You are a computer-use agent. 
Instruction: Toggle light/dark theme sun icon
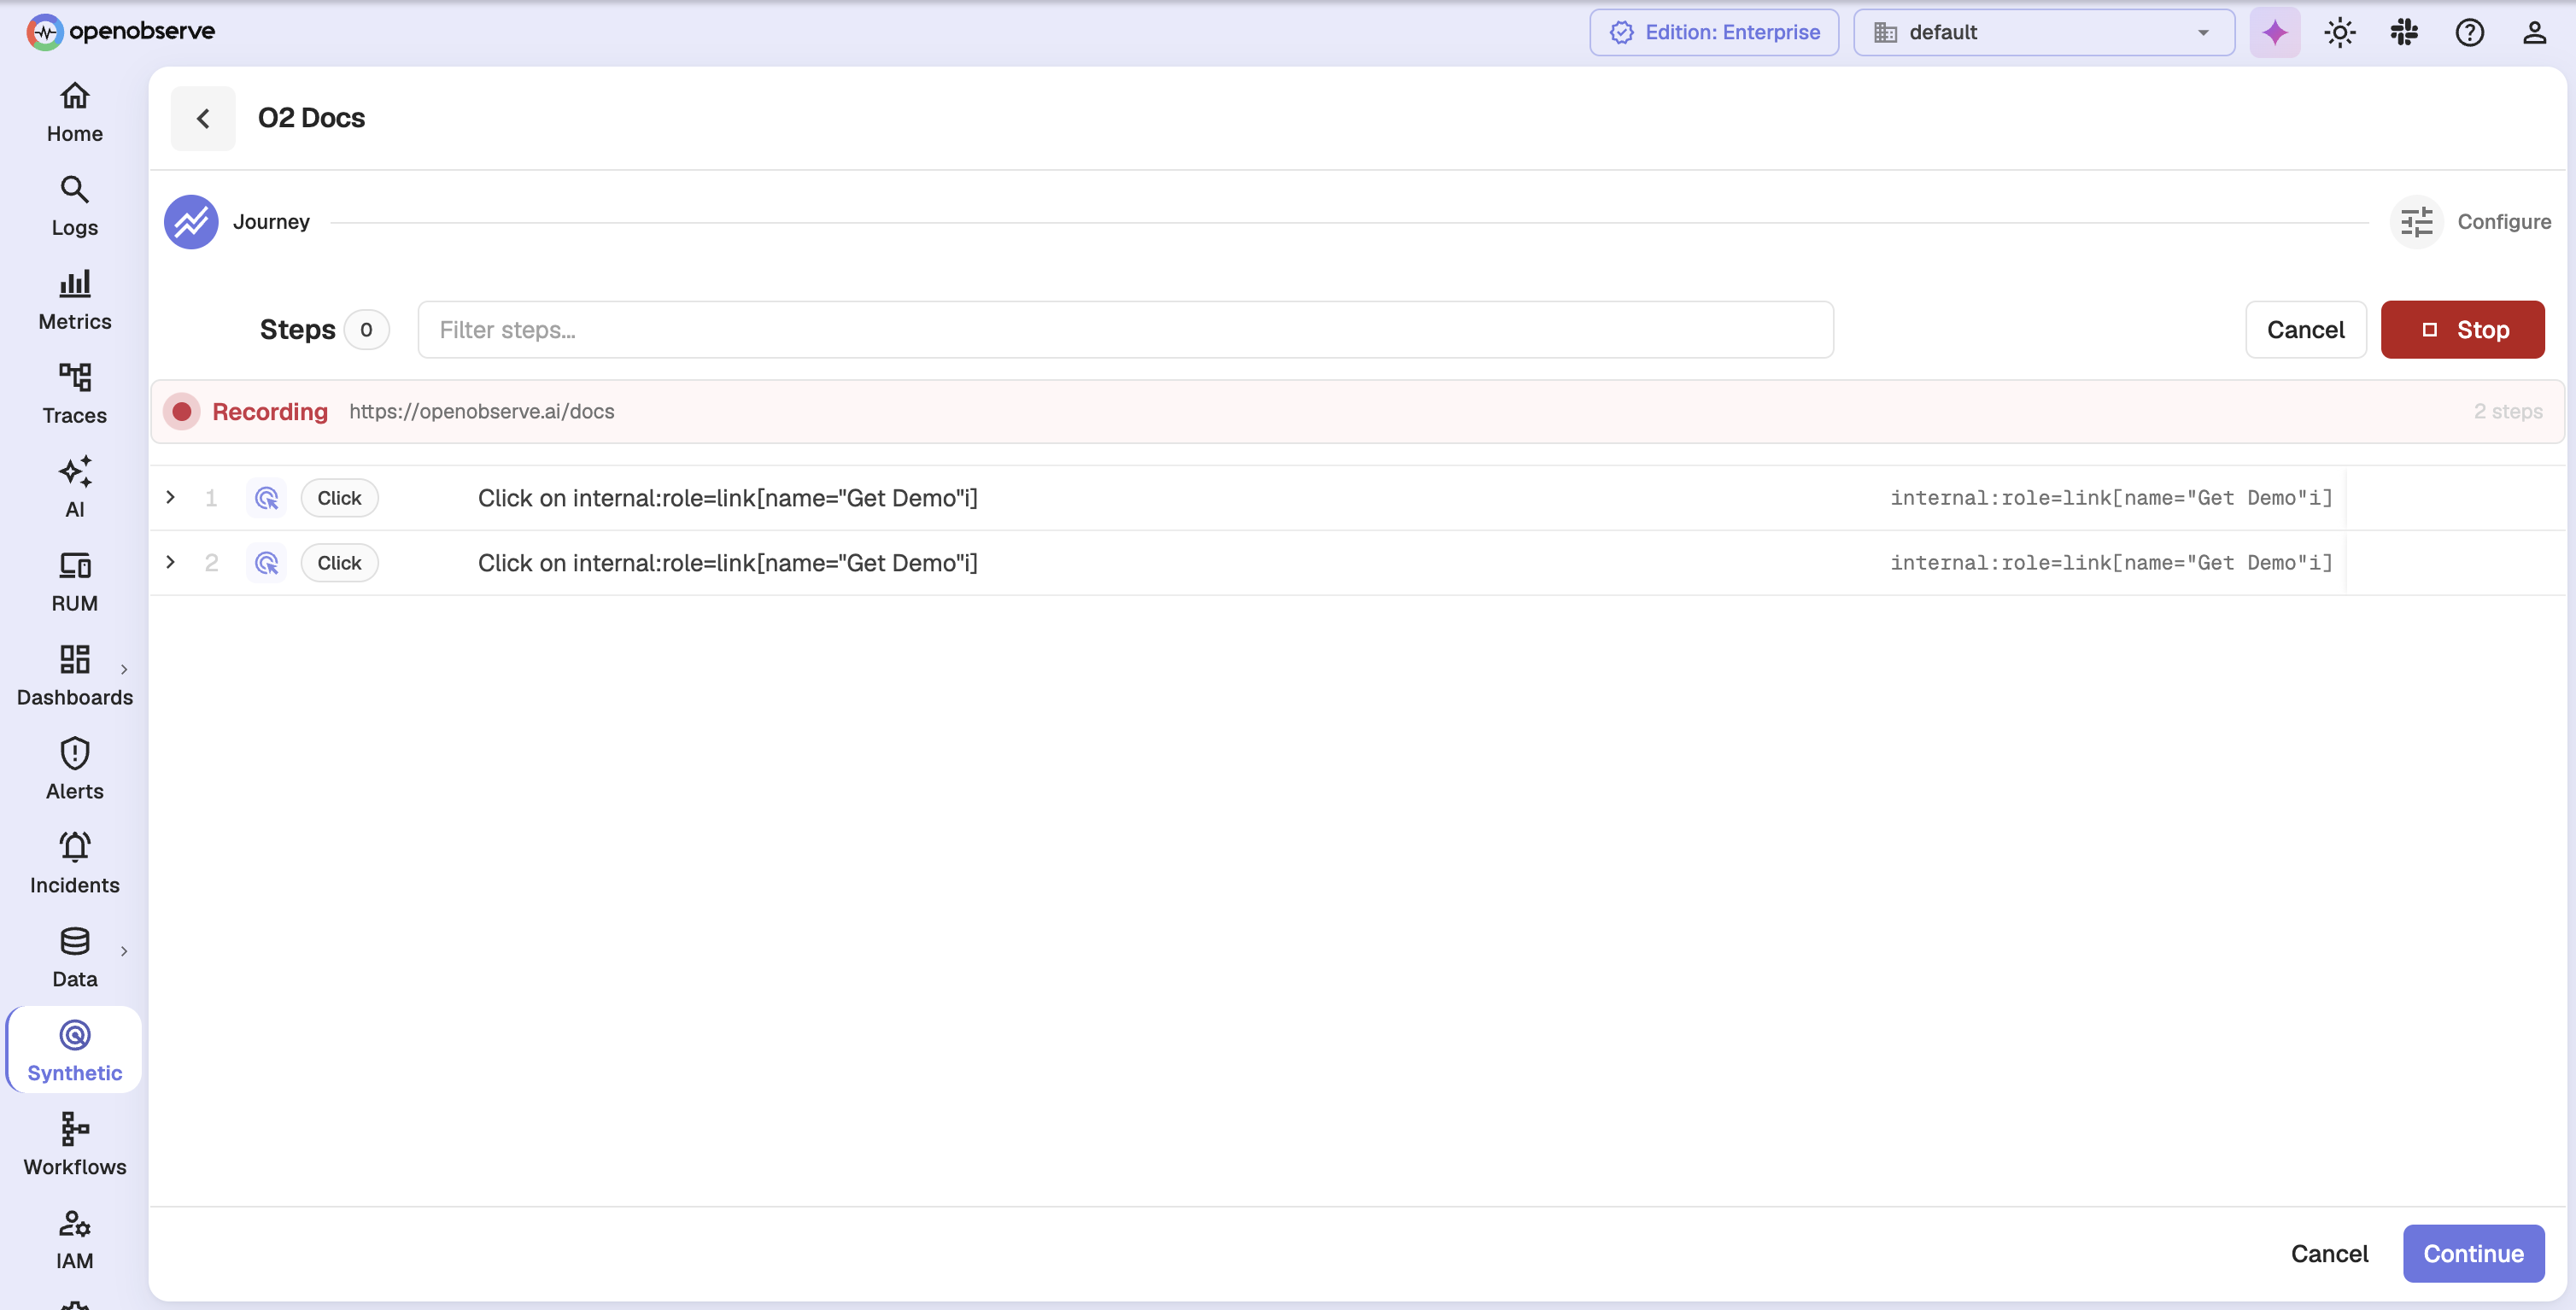(x=2340, y=32)
